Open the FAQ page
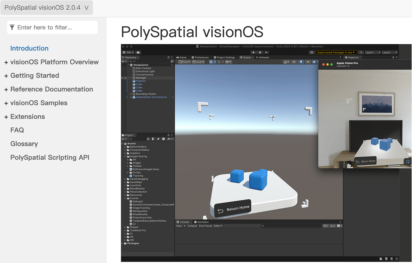412x263 pixels. [x=17, y=130]
